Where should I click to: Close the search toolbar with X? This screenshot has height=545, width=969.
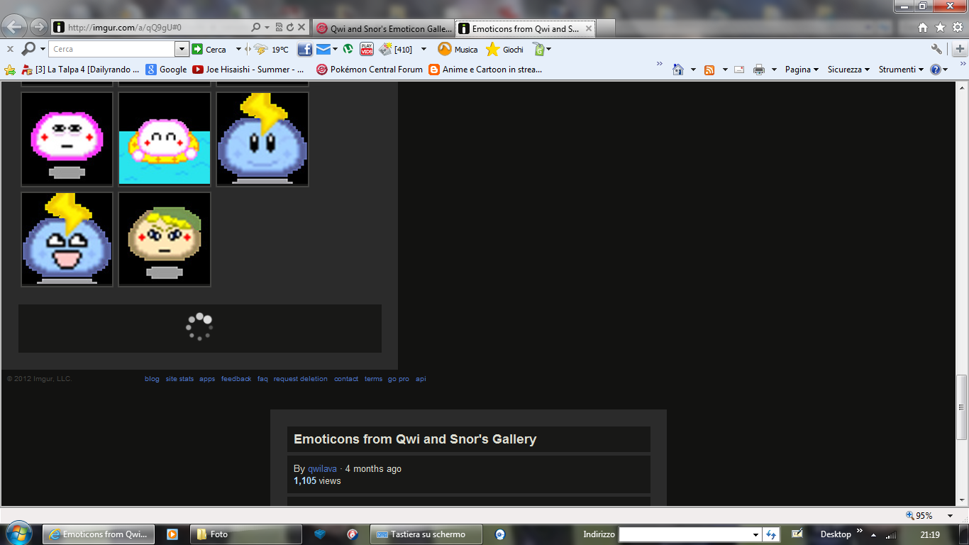point(10,49)
